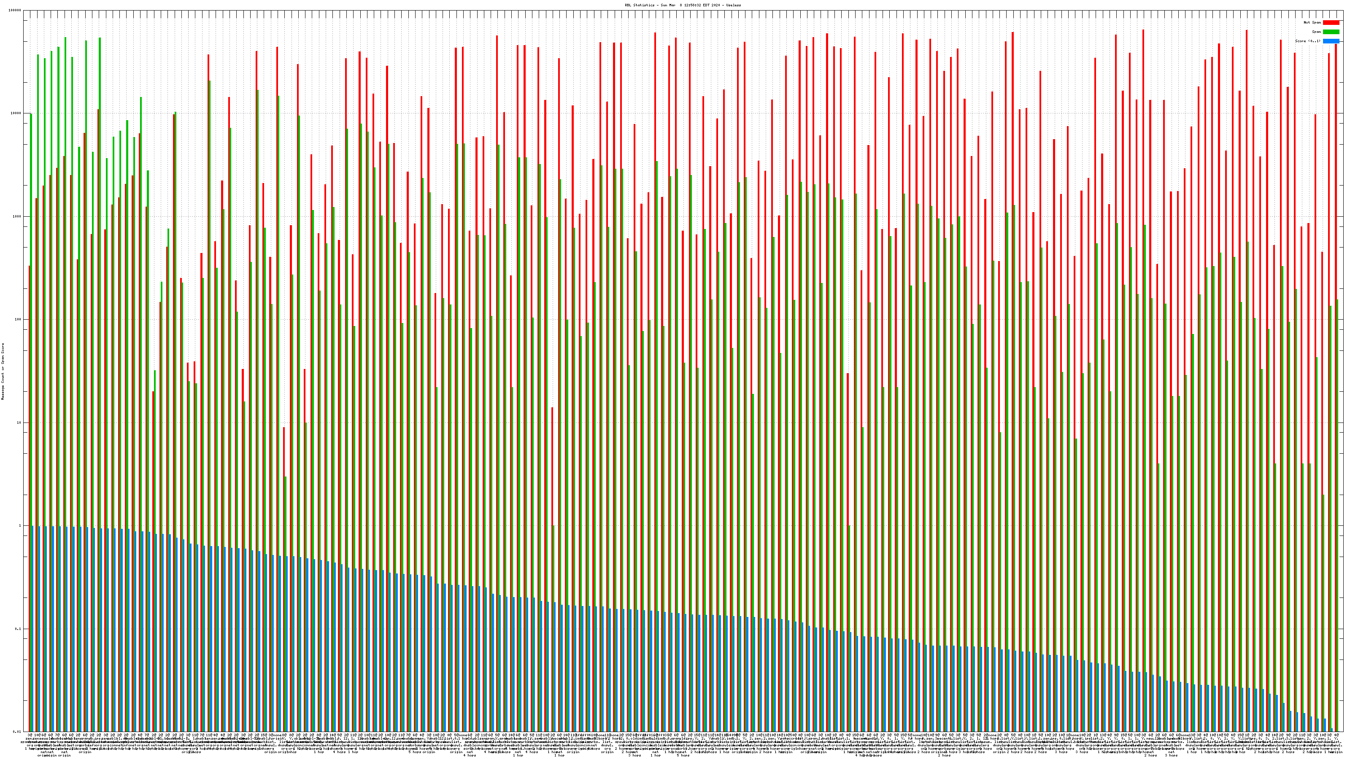Click the 1000 y-axis tick label
The image size is (1350, 759).
(17, 217)
